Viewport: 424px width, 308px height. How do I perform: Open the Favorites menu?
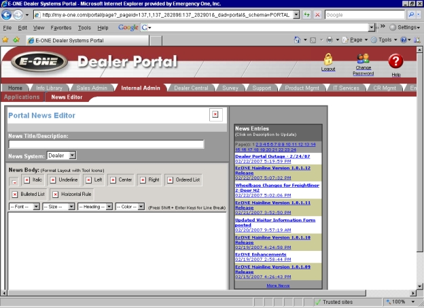click(61, 28)
